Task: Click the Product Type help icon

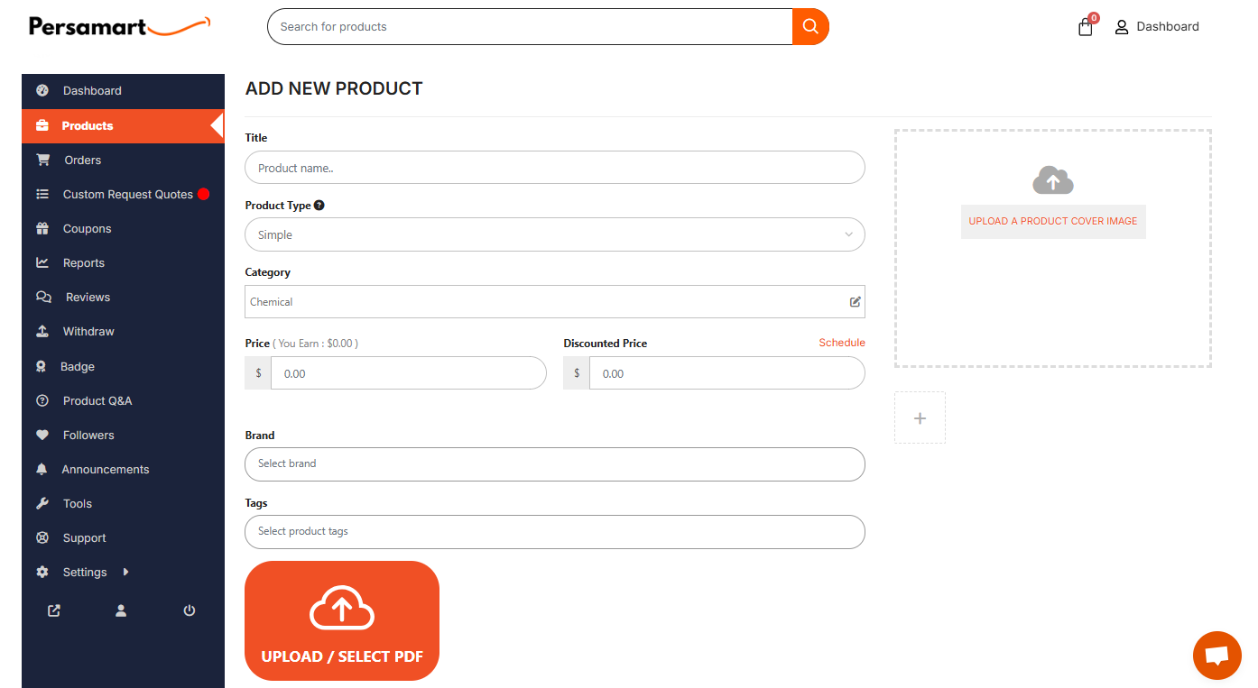Action: 319,206
